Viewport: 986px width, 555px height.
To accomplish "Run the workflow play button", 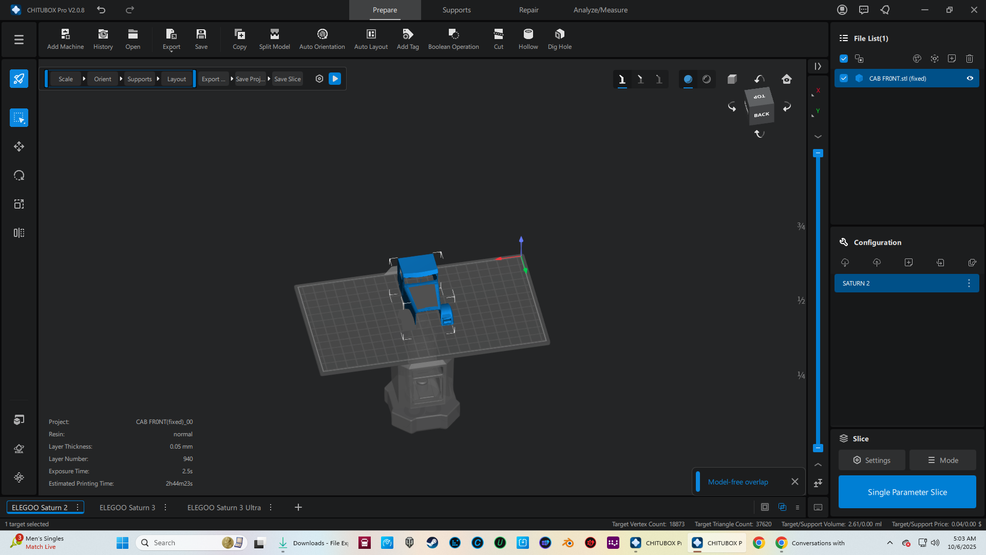I will pyautogui.click(x=335, y=79).
